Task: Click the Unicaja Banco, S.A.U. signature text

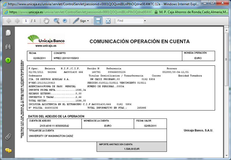Action: [198, 130]
